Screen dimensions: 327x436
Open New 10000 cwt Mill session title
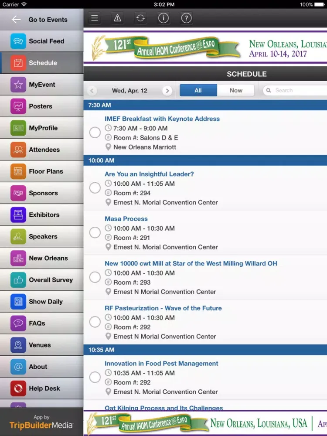click(x=191, y=263)
